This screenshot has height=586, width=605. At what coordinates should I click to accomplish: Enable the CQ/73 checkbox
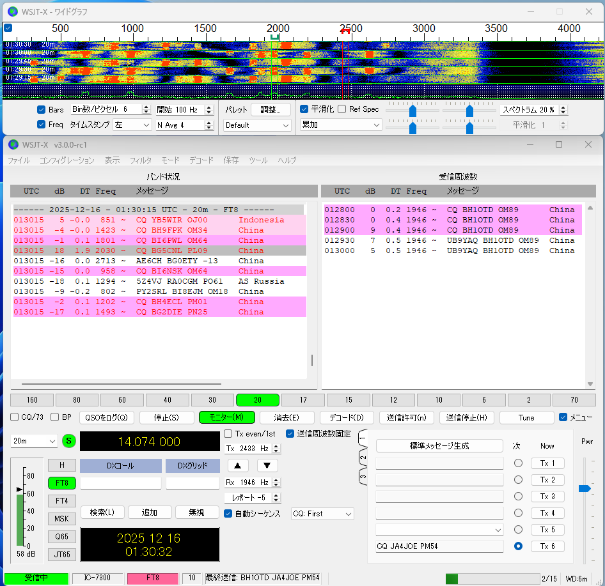pyautogui.click(x=15, y=417)
